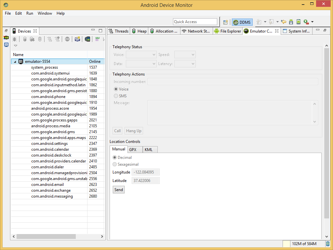Screen dimensions: 333x250
Task: Switch to the GPX location tab
Action: click(133, 149)
